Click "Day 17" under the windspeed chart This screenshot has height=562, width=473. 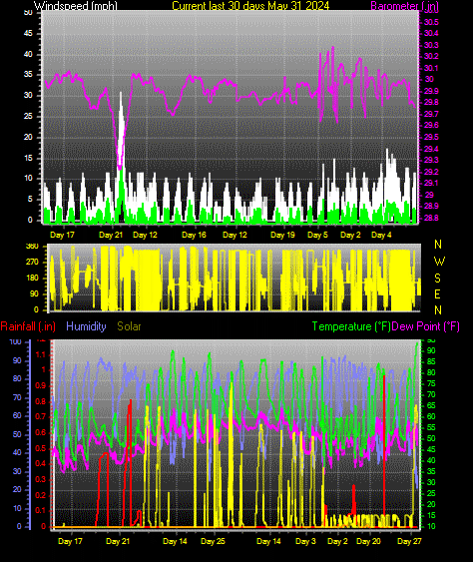(x=62, y=235)
